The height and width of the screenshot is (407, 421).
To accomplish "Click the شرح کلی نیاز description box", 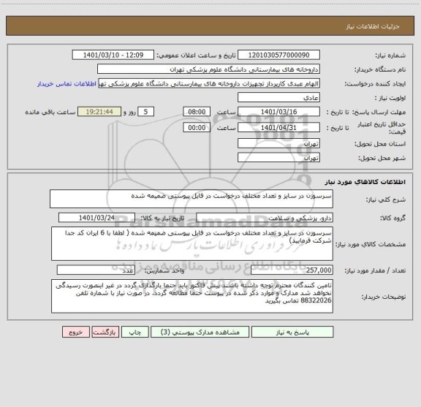I will pos(191,199).
